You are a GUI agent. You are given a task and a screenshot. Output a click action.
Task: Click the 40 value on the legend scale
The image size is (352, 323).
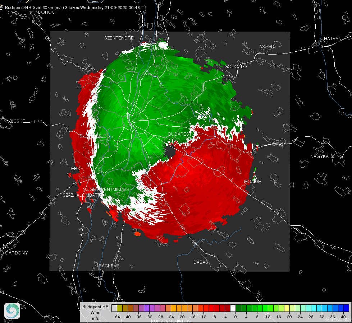(343, 317)
